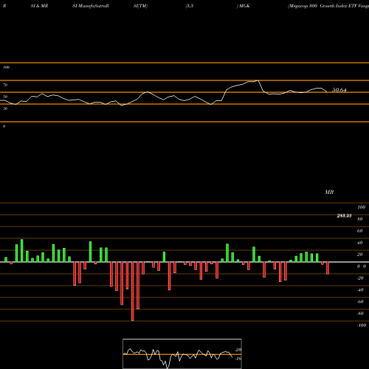Click the current RSI value 50.64
Viewport: 369px width, 369px height.
click(339, 90)
